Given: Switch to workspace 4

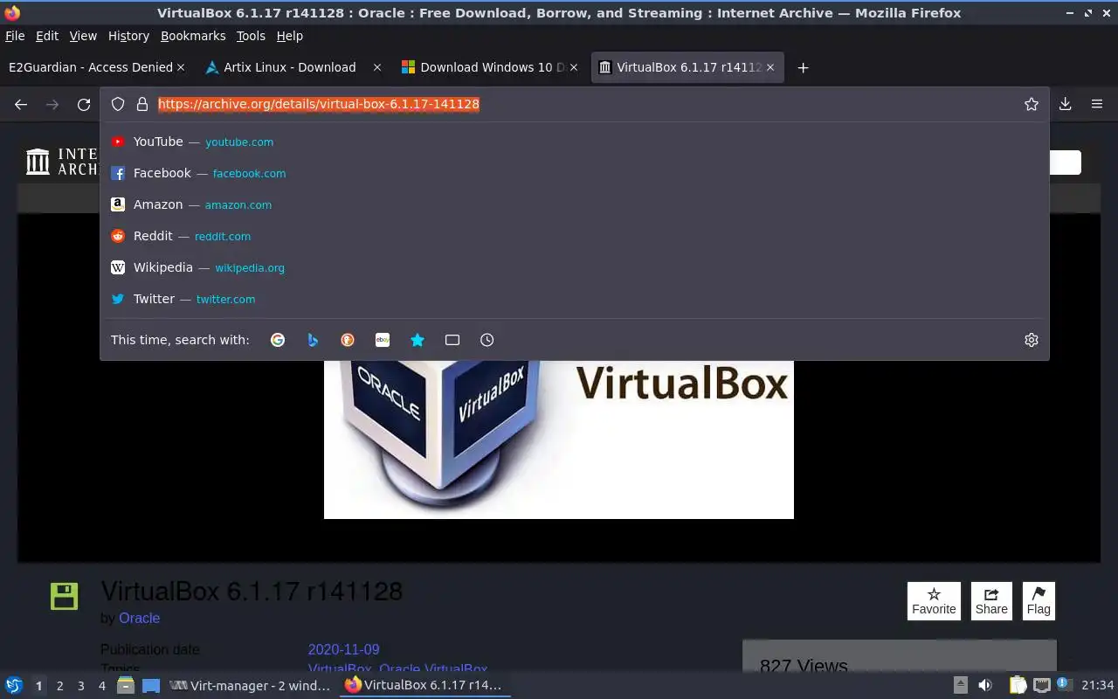Looking at the screenshot, I should (102, 686).
